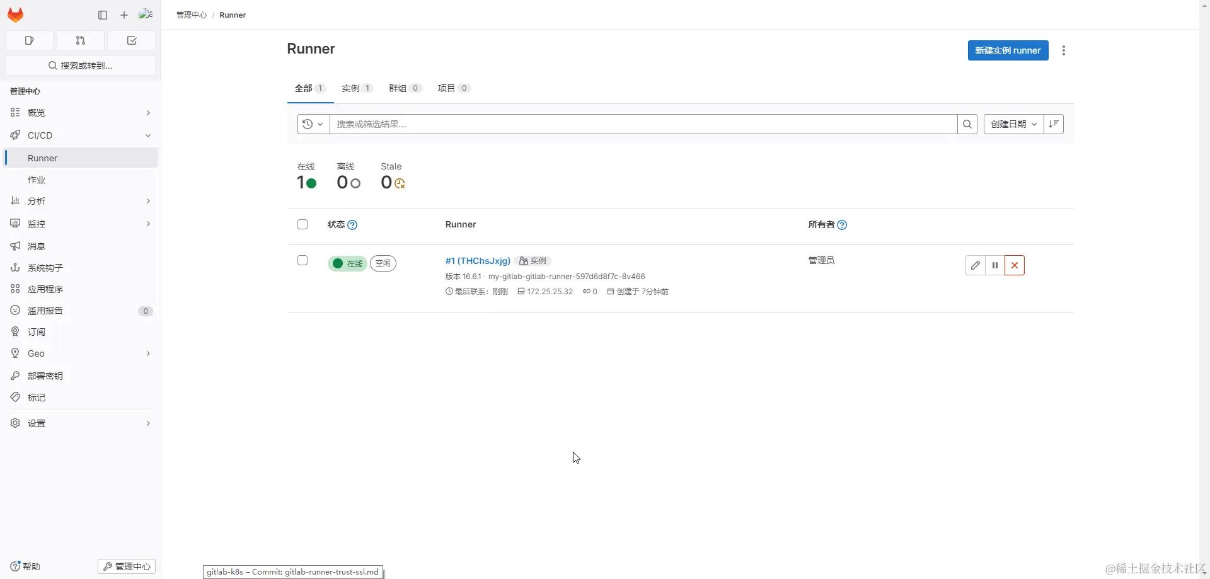The image size is (1210, 579).
Task: Open recent searches history dropdown
Action: pos(313,124)
